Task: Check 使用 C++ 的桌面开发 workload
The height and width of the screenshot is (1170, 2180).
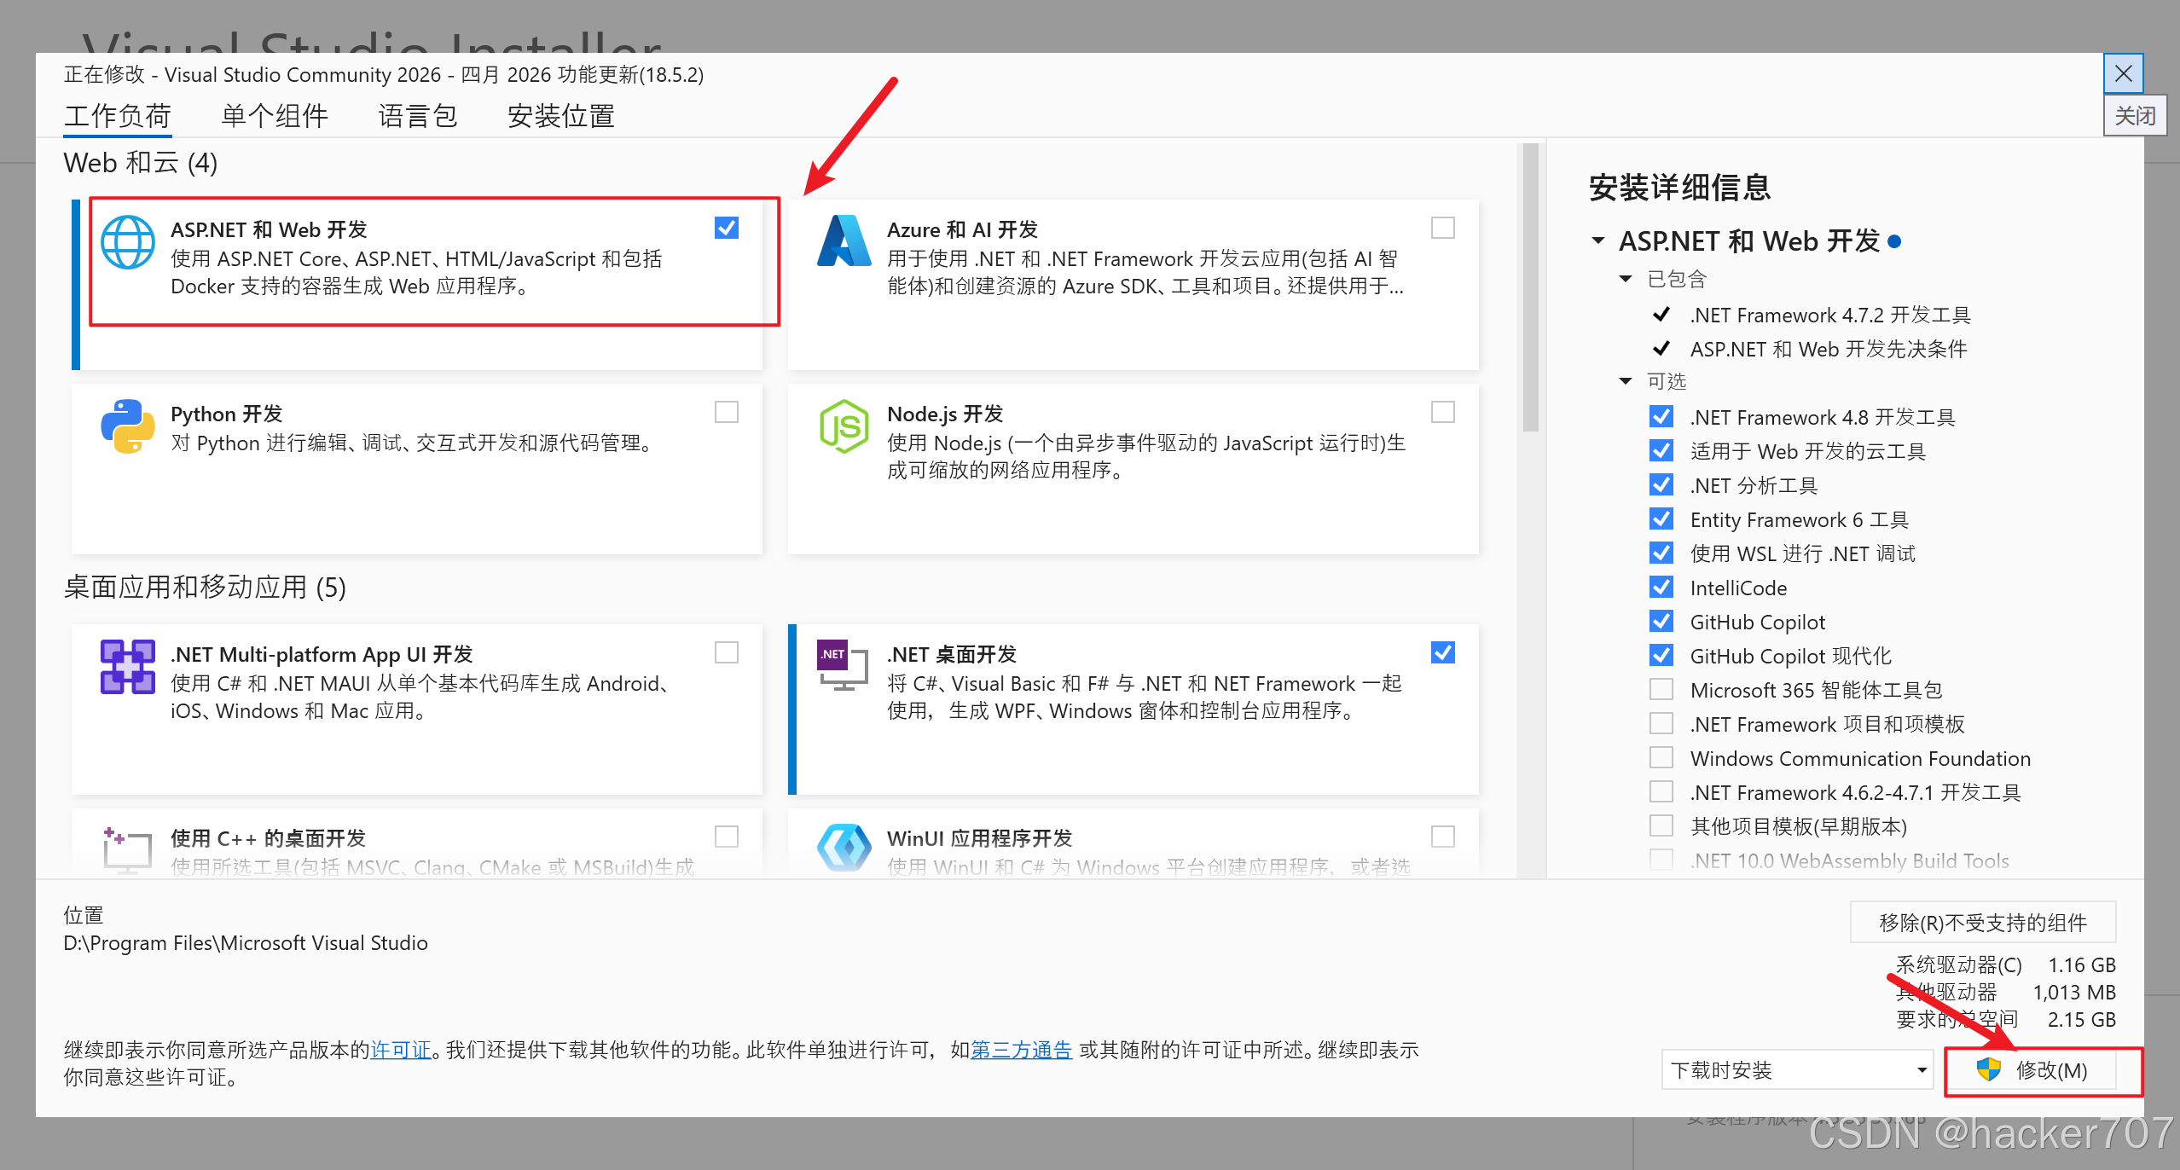Action: [727, 837]
